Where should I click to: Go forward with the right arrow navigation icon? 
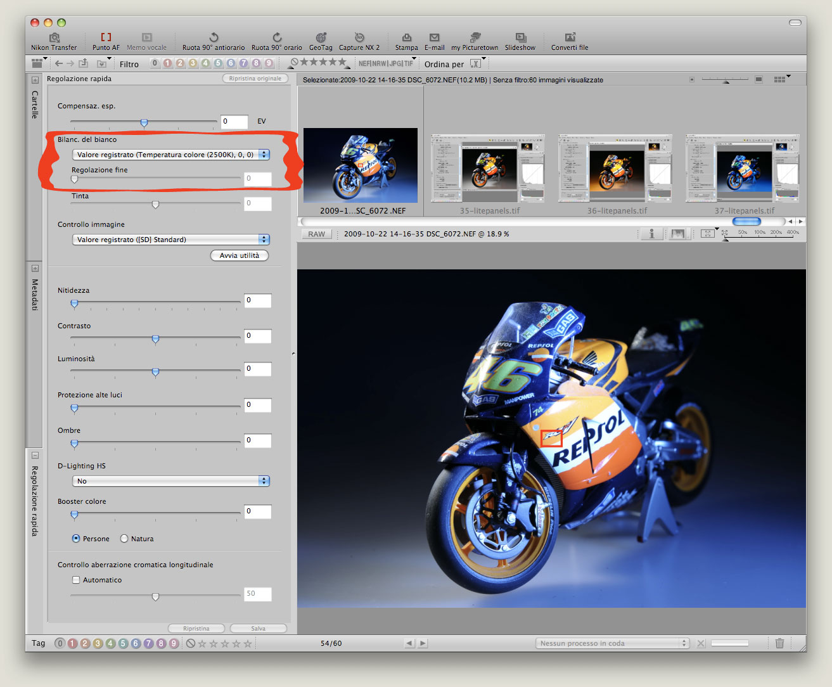pos(70,63)
